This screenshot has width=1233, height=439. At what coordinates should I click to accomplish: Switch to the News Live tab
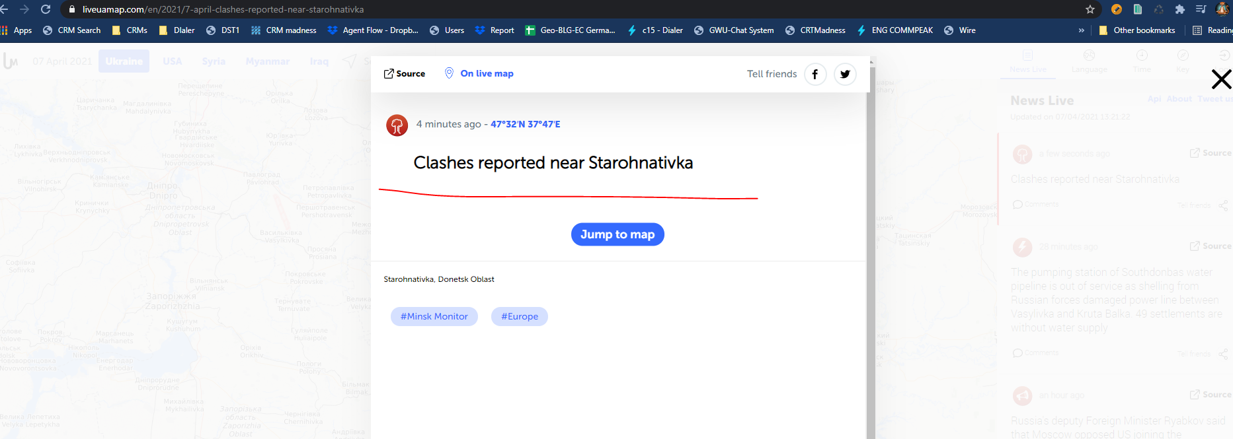(1028, 61)
